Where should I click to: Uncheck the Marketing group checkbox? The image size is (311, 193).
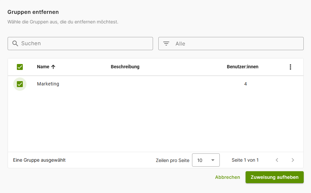tap(20, 84)
